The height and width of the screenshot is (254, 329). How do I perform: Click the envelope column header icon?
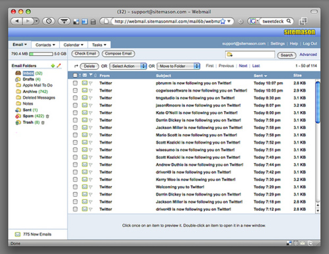pyautogui.click(x=85, y=75)
